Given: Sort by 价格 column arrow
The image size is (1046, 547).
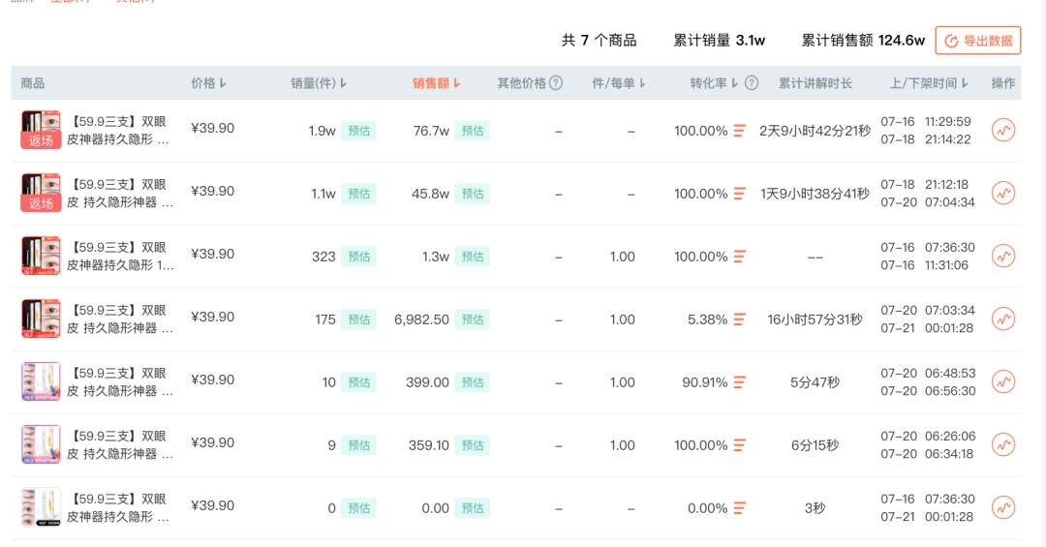Looking at the screenshot, I should click(x=223, y=83).
